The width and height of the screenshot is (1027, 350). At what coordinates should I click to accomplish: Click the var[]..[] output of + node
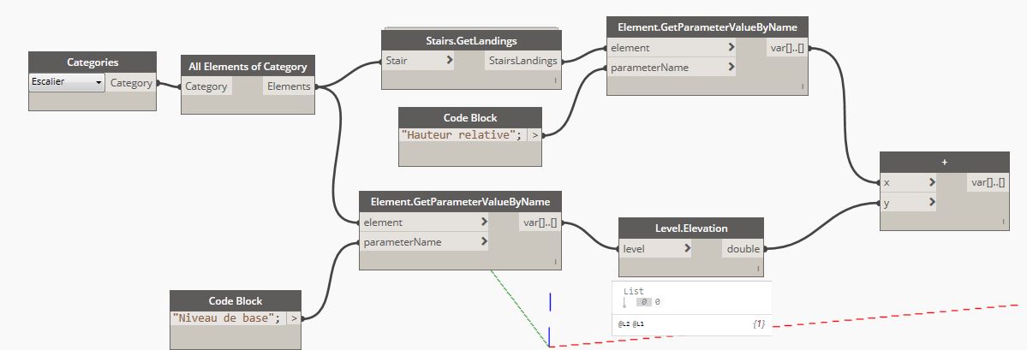(988, 182)
